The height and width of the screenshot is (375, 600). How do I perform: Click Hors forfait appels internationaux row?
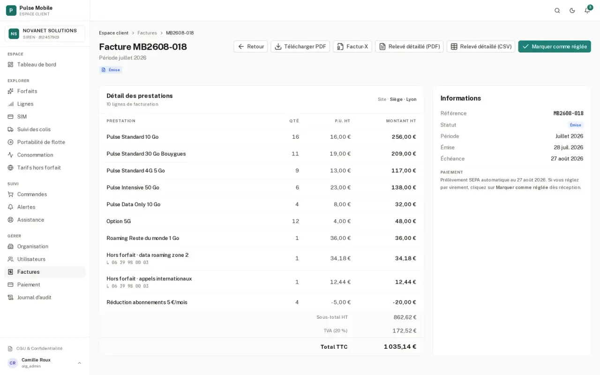261,282
